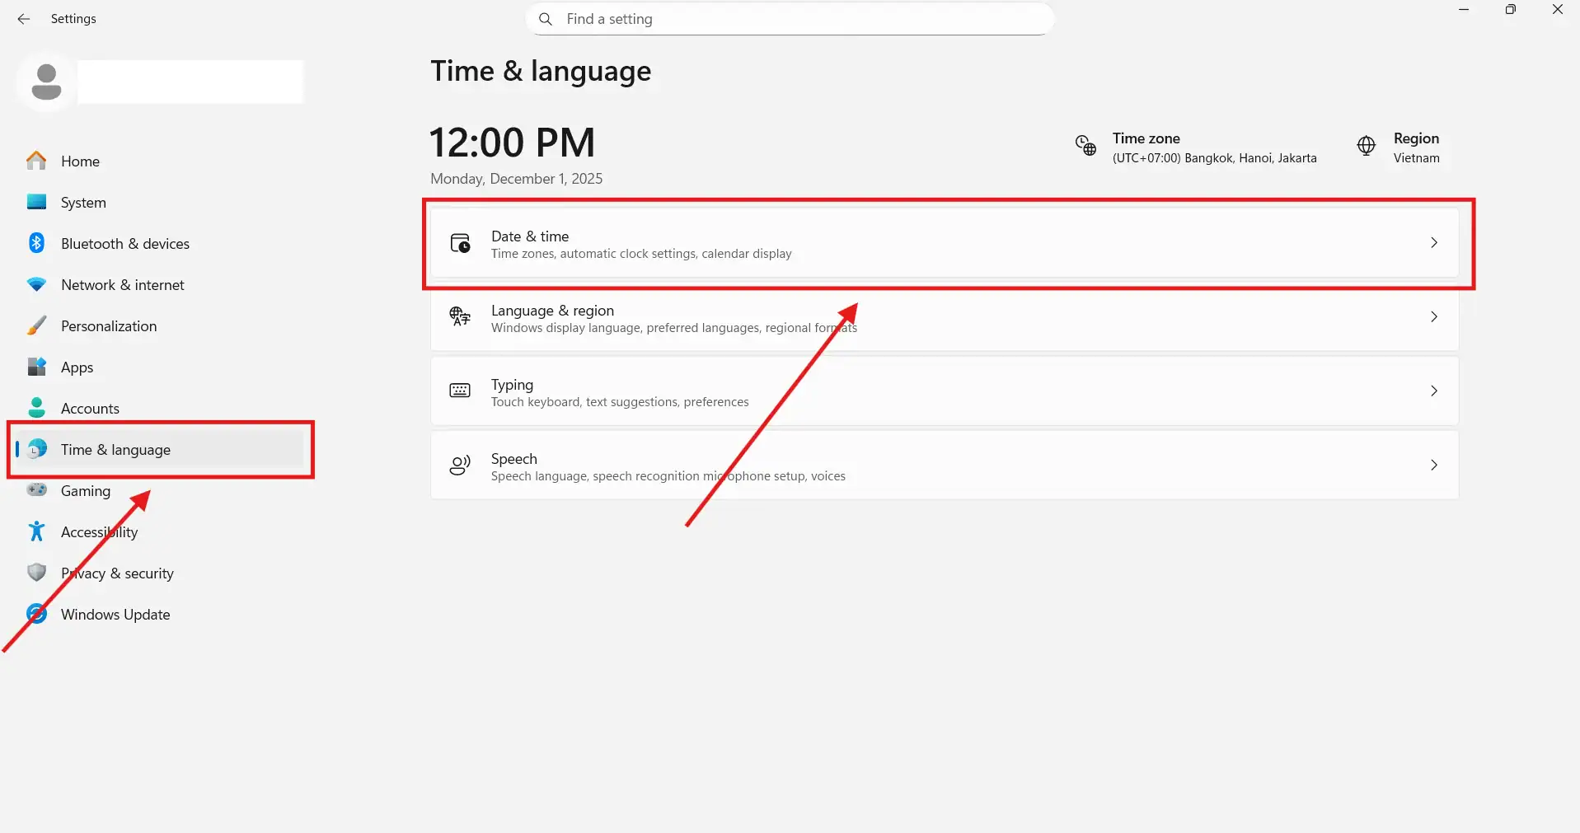Click the Region globe icon
1580x833 pixels.
[x=1366, y=146]
